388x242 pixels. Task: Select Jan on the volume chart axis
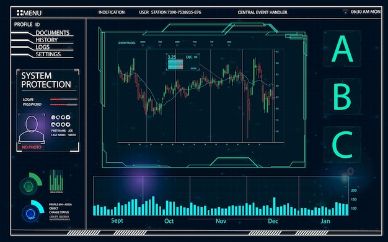(x=325, y=221)
